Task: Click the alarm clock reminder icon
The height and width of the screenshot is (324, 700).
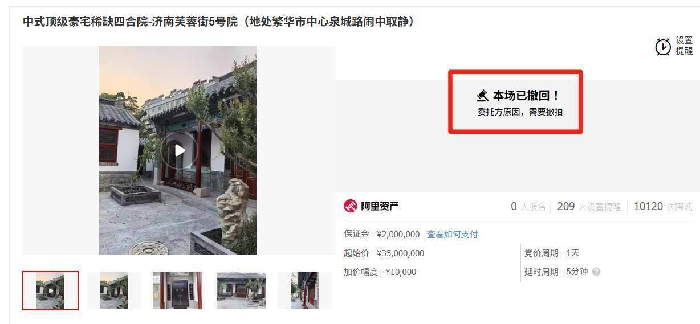Action: [x=664, y=47]
